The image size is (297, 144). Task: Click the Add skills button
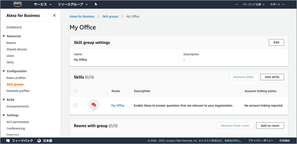pos(272,77)
